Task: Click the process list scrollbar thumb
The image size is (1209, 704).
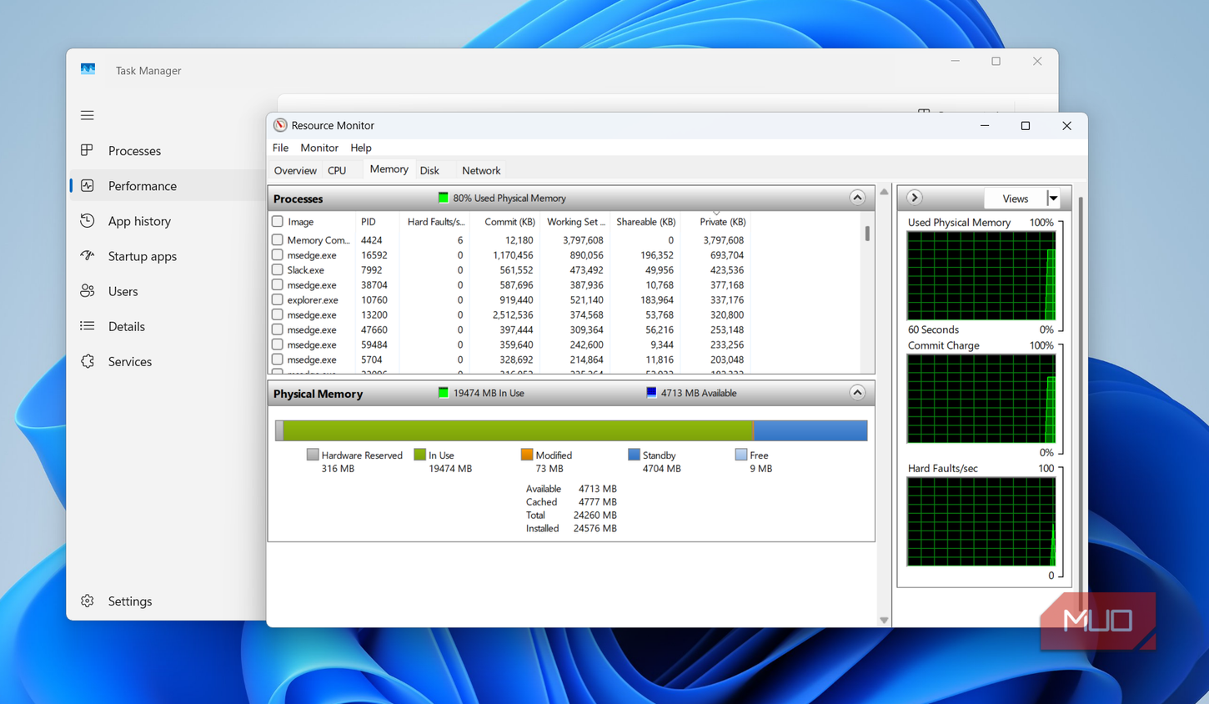Action: click(867, 234)
